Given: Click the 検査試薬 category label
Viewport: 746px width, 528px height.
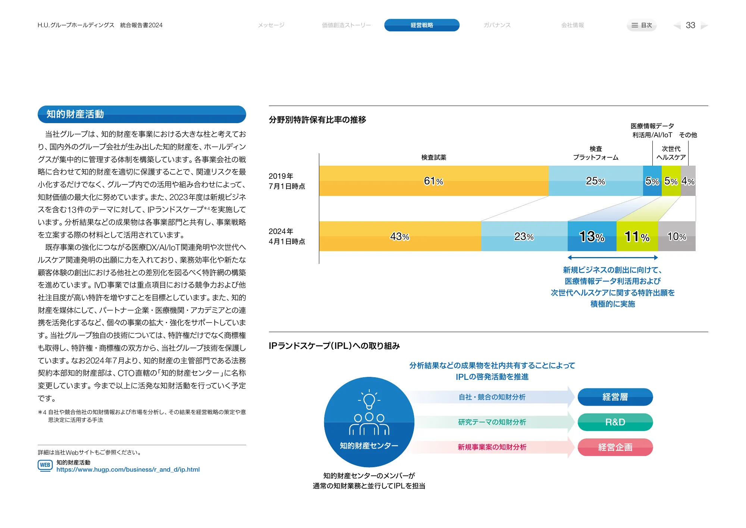Looking at the screenshot, I should [x=434, y=157].
